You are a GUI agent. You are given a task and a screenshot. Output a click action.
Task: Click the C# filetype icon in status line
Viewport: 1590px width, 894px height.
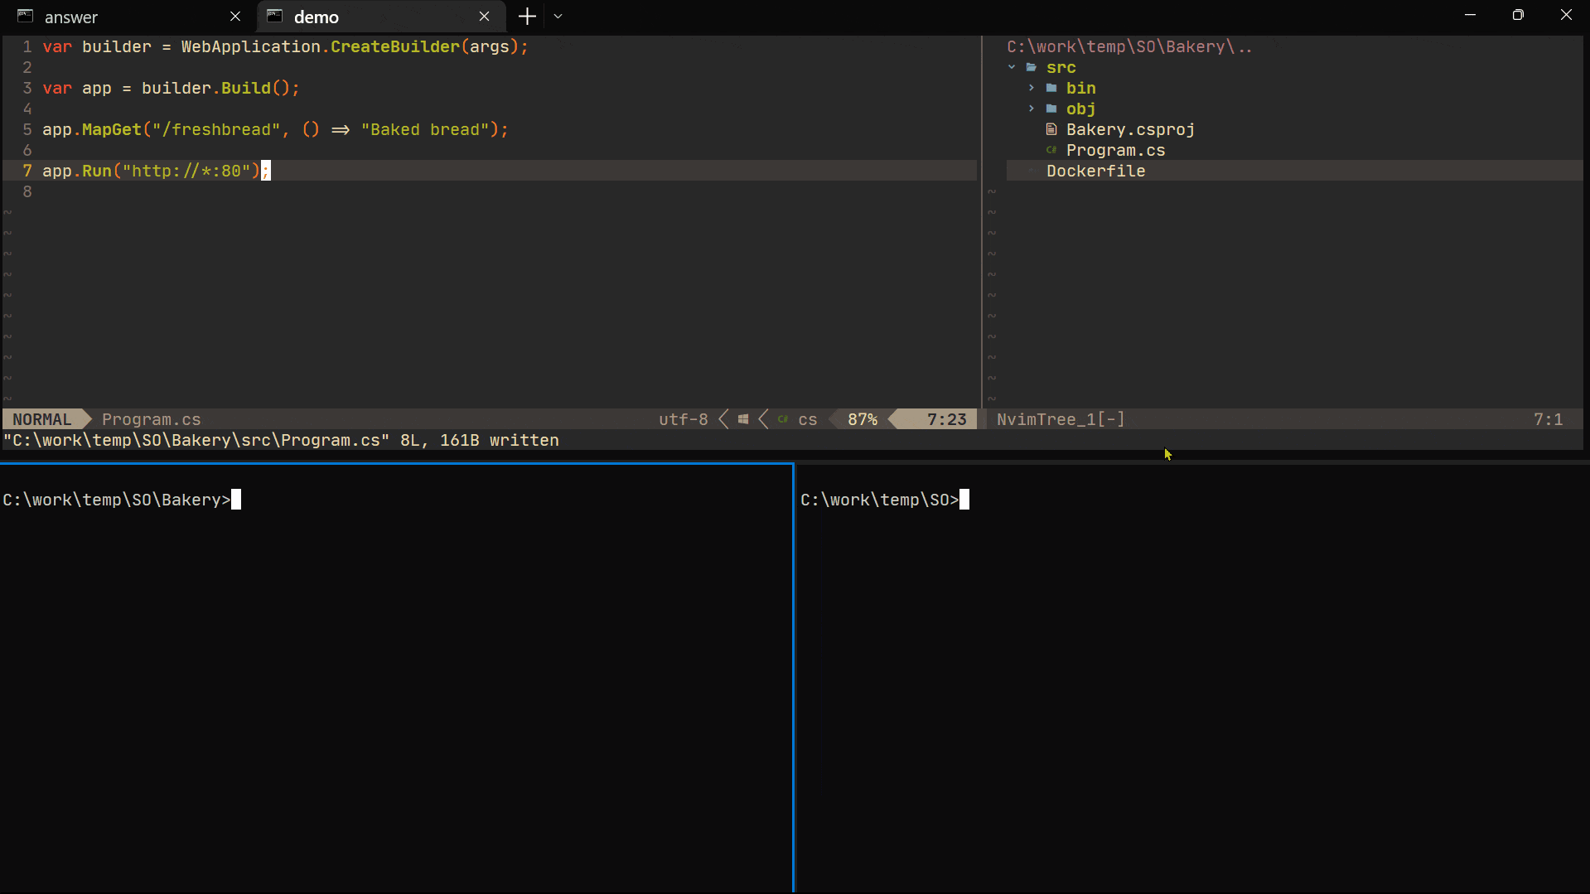(783, 419)
